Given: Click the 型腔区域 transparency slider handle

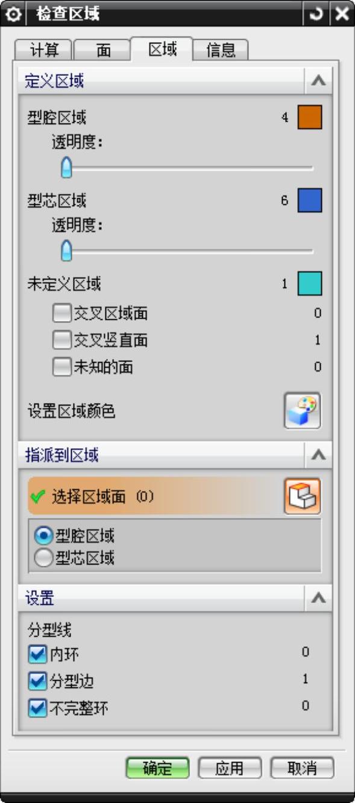Looking at the screenshot, I should pyautogui.click(x=67, y=168).
